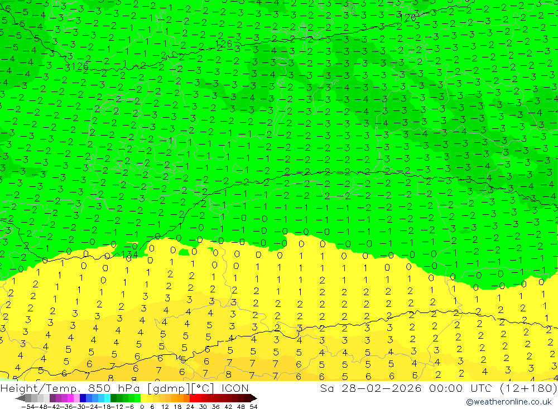The height and width of the screenshot is (409, 558).
Task: Pick the bright yellow swatch above 0
Action: (x=144, y=398)
